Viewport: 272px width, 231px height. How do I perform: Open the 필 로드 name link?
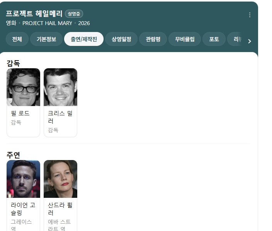20,113
